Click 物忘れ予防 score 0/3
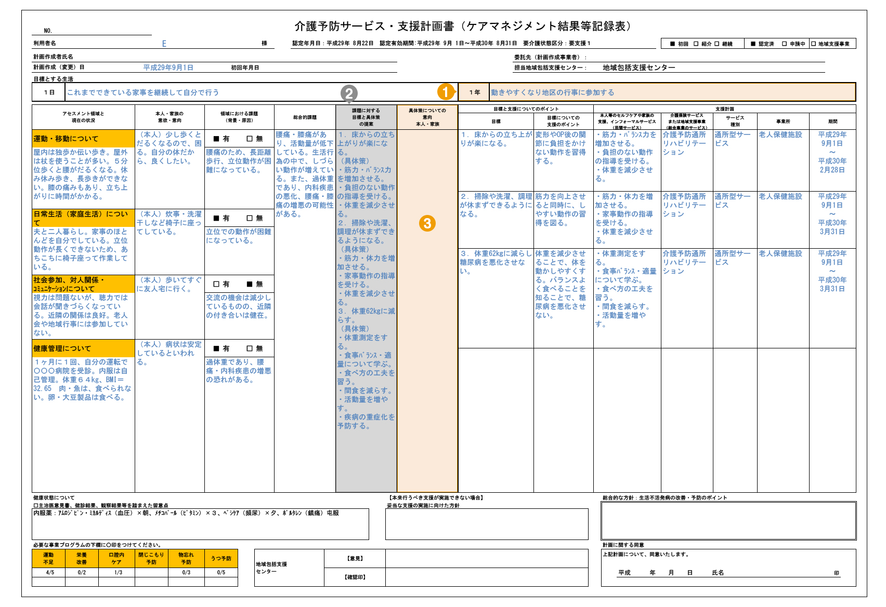The height and width of the screenshot is (607, 886). 186,572
